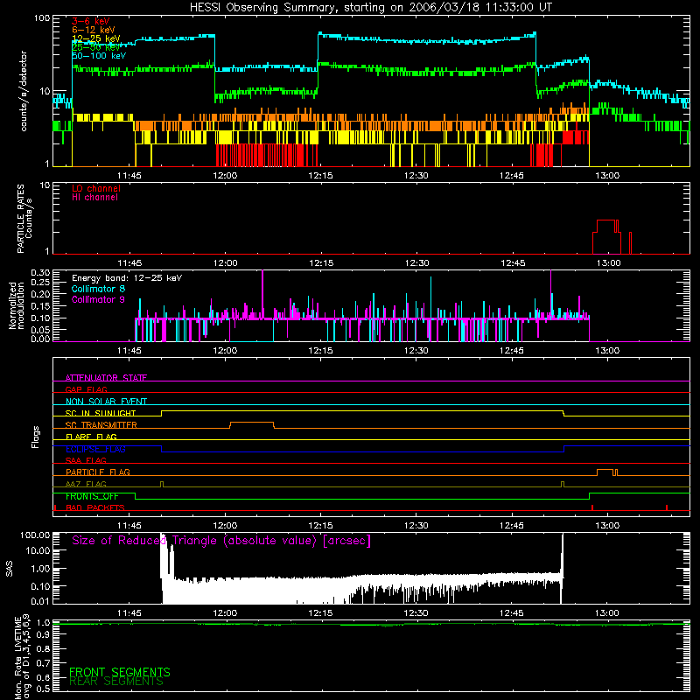Click the LO channel legend label
700x700 pixels.
coord(96,188)
